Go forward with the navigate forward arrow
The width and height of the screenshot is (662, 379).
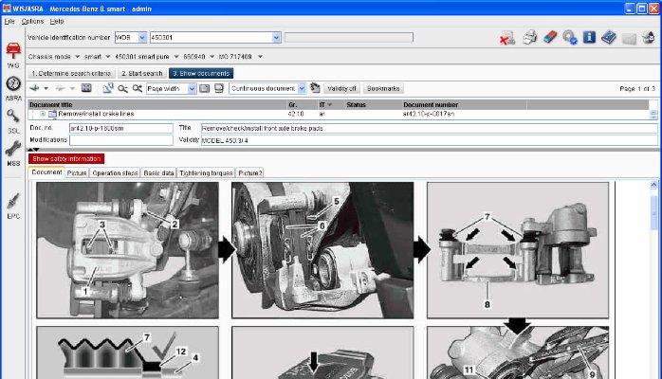tap(61, 88)
